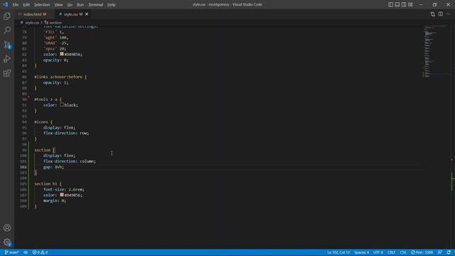The image size is (455, 256).
Task: Open the View menu
Action: tap(58, 5)
